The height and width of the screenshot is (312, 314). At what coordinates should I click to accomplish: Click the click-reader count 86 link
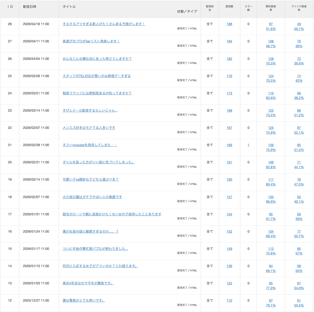pyautogui.click(x=299, y=111)
